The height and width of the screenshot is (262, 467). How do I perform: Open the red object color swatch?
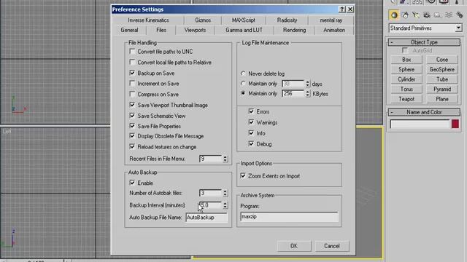455,124
